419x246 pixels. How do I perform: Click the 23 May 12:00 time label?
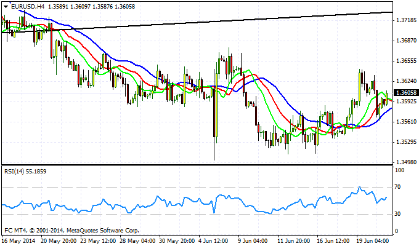(x=98, y=241)
